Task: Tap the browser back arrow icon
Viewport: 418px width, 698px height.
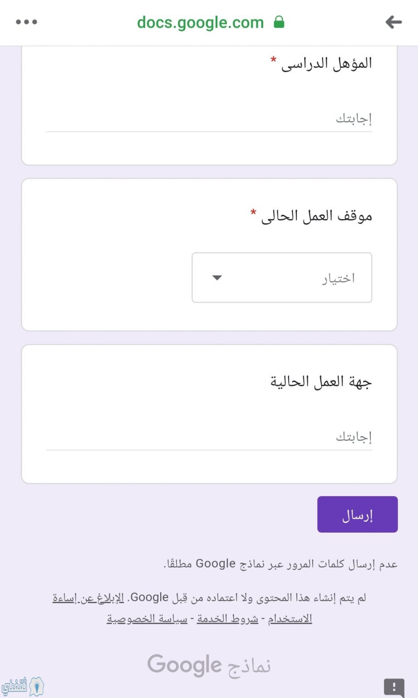Action: (393, 22)
